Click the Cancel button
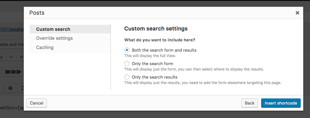Image resolution: width=310 pixels, height=118 pixels. (37, 103)
